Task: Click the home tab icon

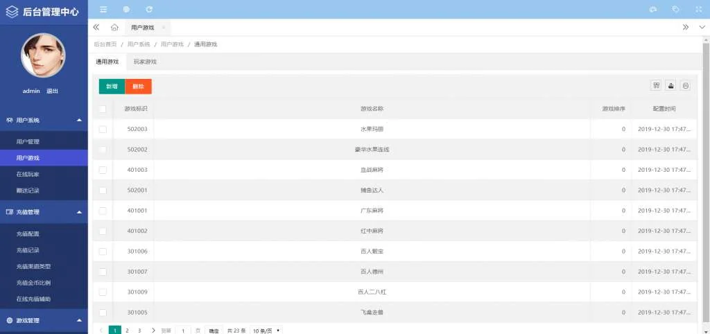Action: (x=114, y=28)
